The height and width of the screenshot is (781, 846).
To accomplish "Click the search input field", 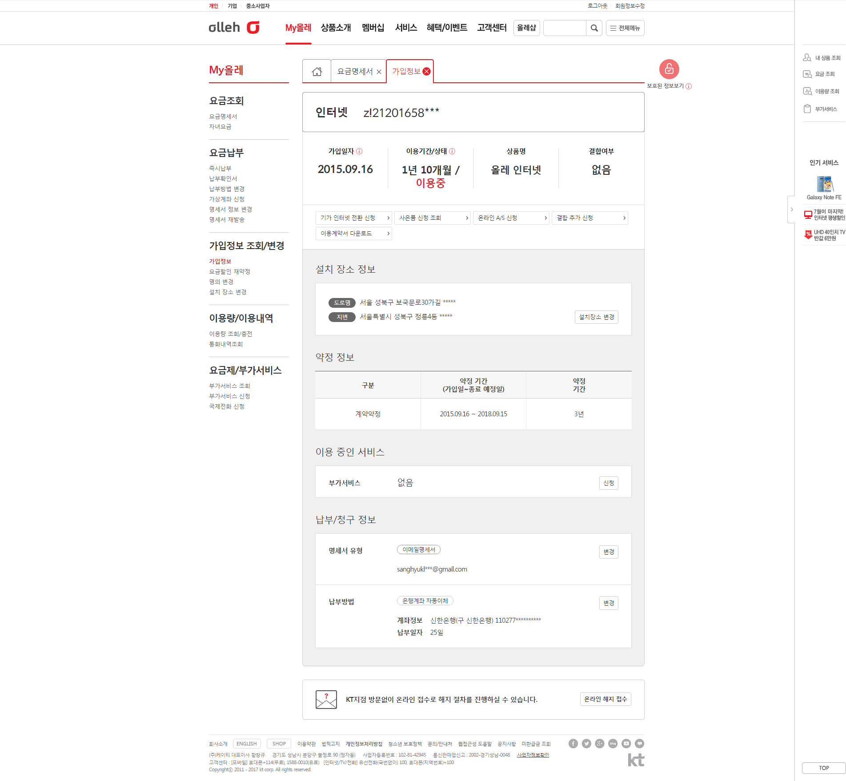I will click(564, 28).
